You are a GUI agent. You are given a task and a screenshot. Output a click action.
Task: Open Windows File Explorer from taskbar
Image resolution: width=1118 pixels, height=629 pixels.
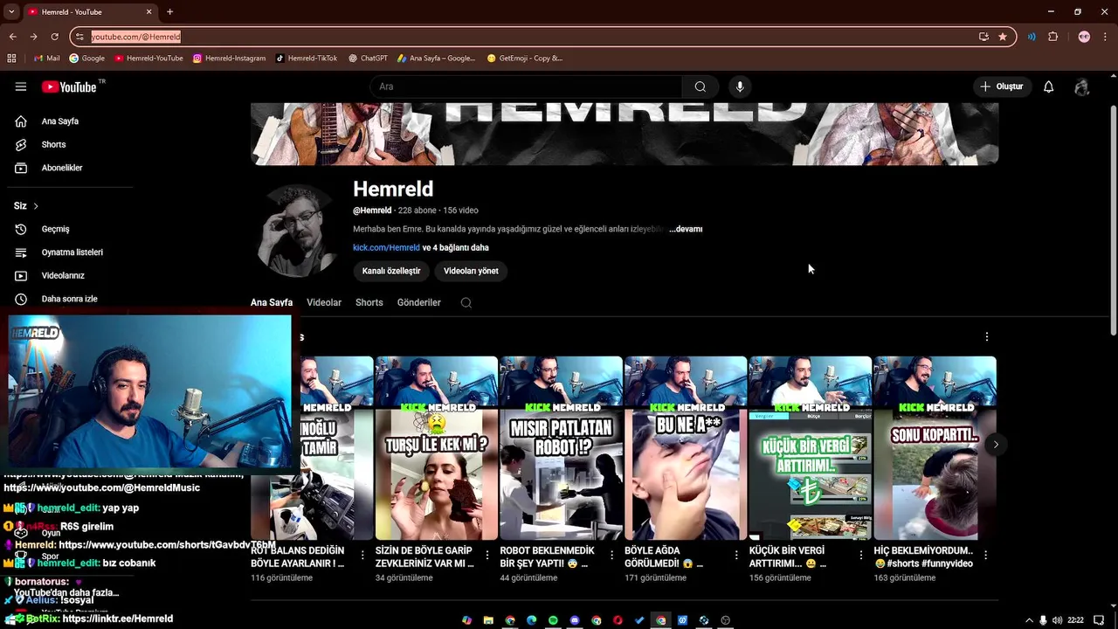point(488,620)
